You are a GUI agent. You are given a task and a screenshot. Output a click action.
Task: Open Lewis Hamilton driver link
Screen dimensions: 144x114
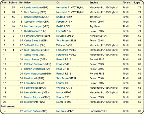pyautogui.click(x=32, y=8)
